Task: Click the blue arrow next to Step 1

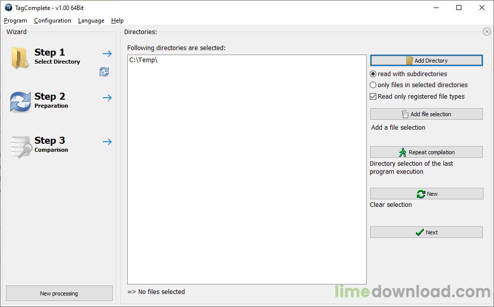Action: (107, 54)
